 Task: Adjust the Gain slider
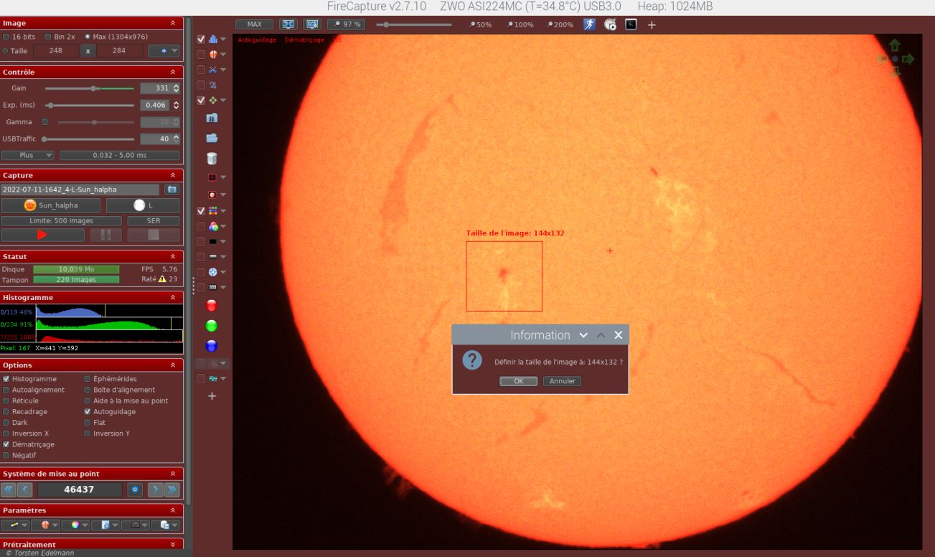(x=90, y=88)
